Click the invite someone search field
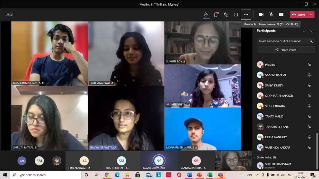The image size is (319, 179). point(283,41)
